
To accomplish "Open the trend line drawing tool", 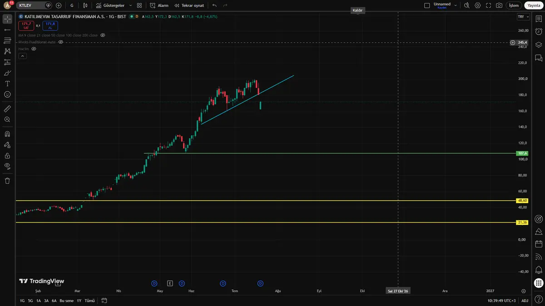I will tap(7, 29).
